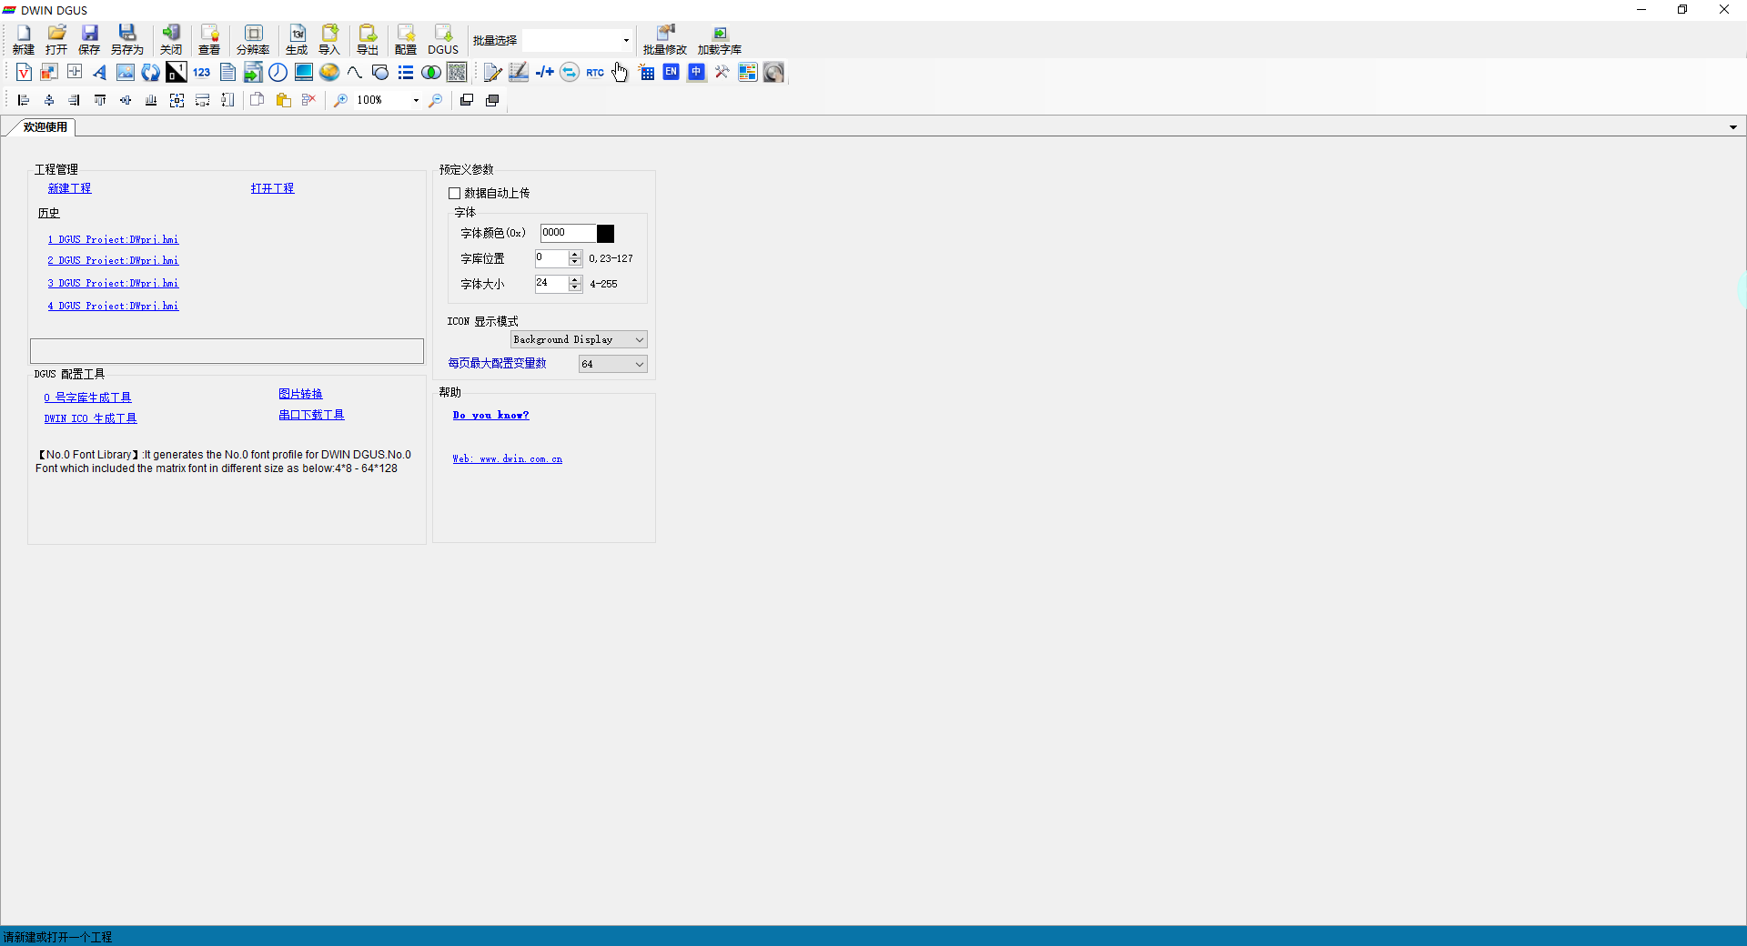Image resolution: width=1747 pixels, height=946 pixels.
Task: Select the black-white bit icon tool
Action: point(177,73)
